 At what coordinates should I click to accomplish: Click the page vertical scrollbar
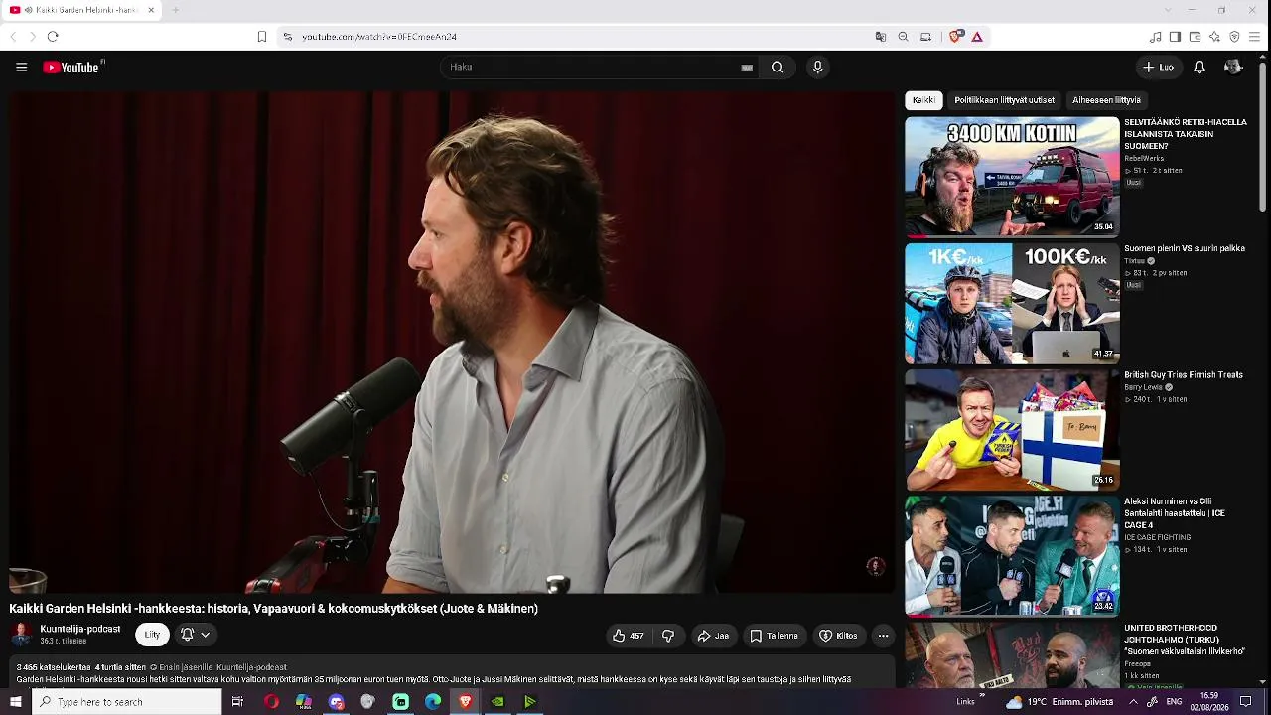click(1263, 135)
